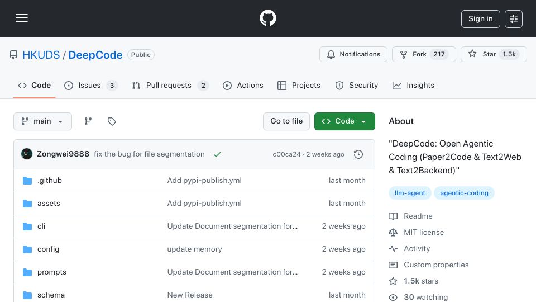Fork the repository
The image size is (536, 302).
pos(424,54)
